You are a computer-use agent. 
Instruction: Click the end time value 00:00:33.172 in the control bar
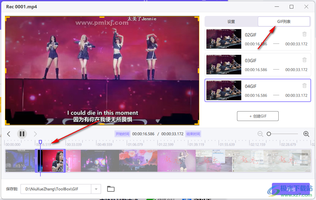(x=172, y=134)
